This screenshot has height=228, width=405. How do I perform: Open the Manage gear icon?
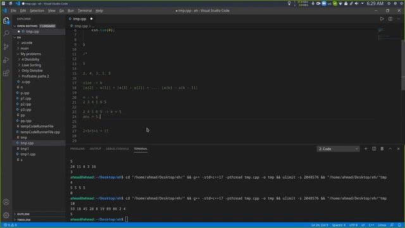coord(6,215)
